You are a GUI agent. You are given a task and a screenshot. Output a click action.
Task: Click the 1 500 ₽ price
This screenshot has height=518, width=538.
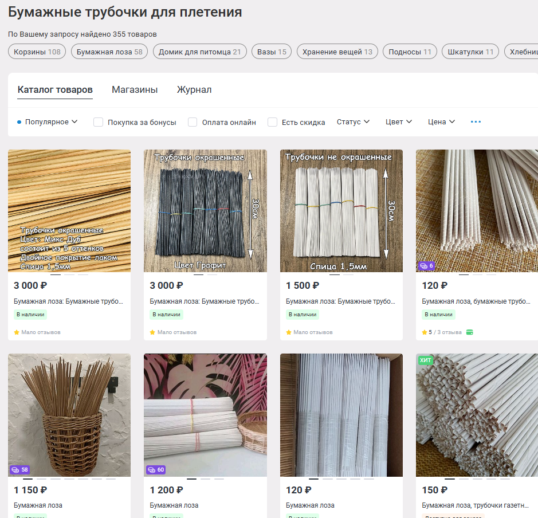(x=303, y=285)
